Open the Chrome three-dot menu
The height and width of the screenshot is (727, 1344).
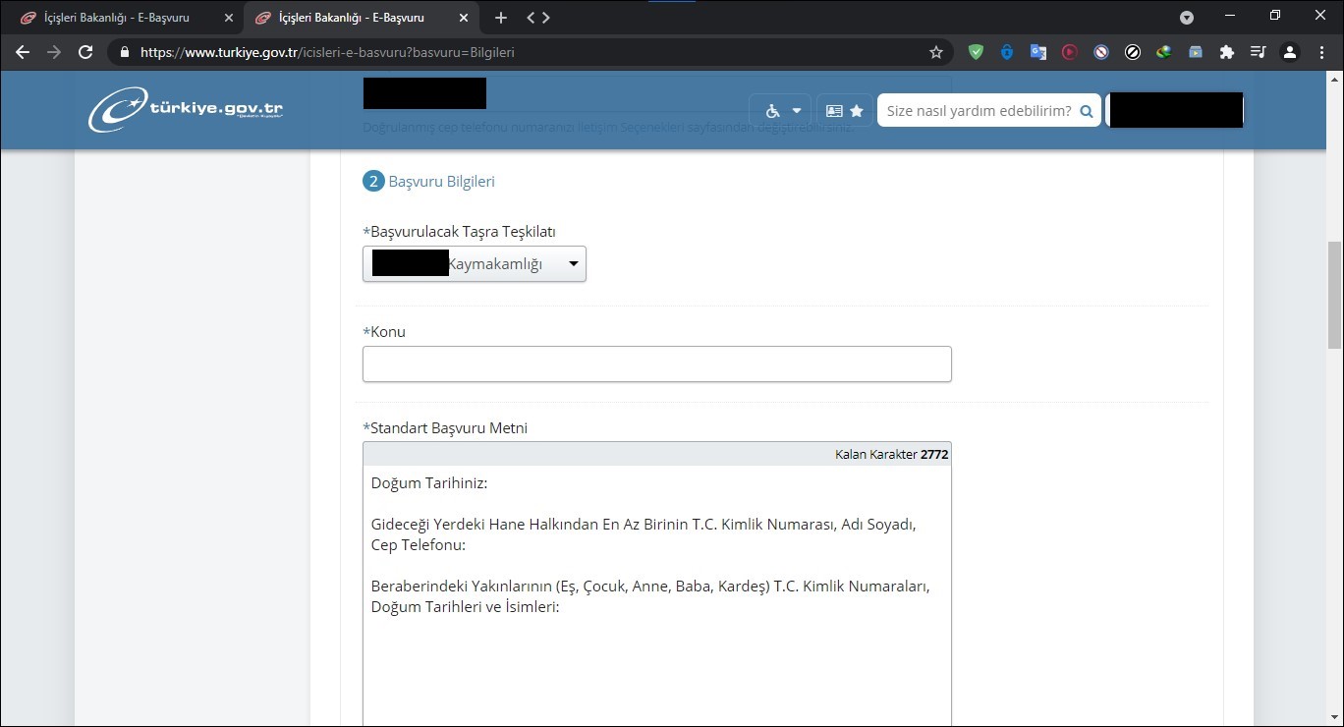point(1321,52)
